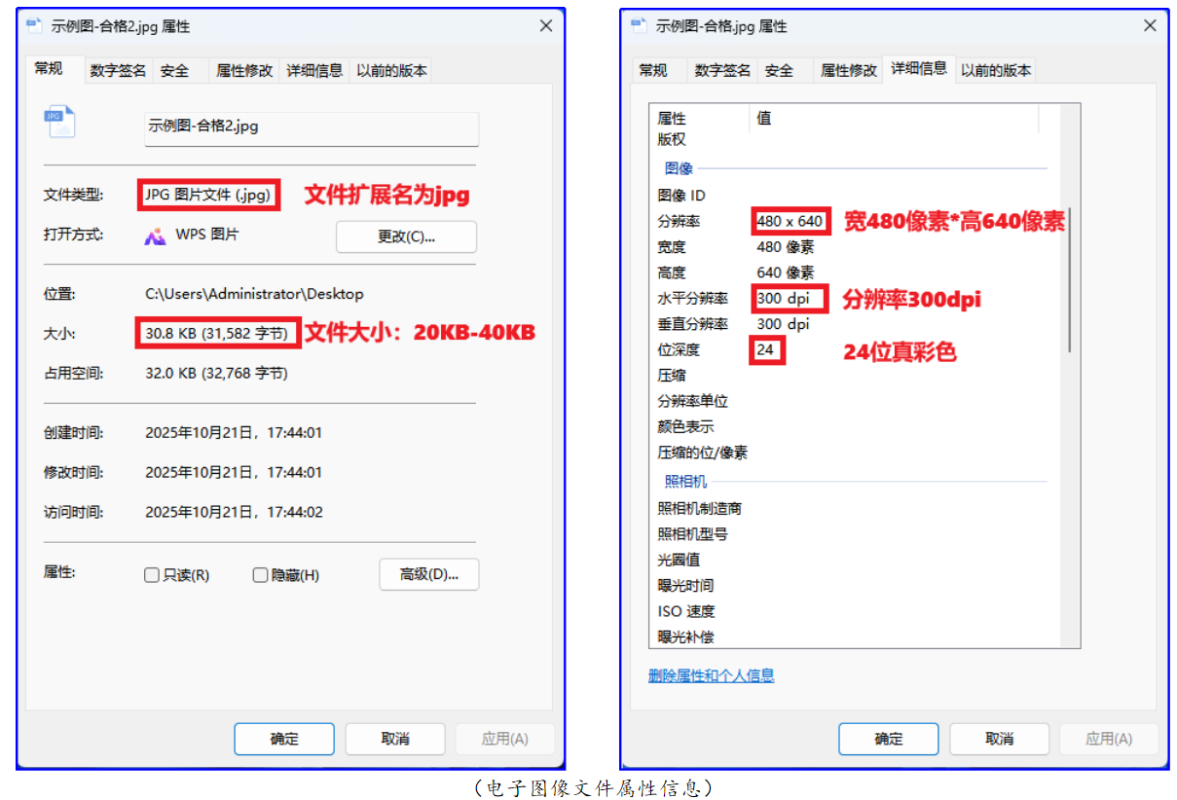
Task: Select the 水平分辨率 value 300 dpi
Action: tap(784, 298)
